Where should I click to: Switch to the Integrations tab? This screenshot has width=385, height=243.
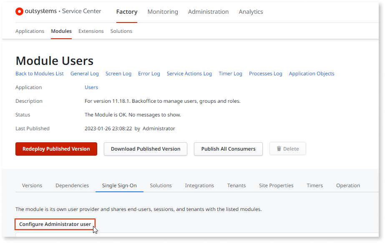tap(199, 186)
